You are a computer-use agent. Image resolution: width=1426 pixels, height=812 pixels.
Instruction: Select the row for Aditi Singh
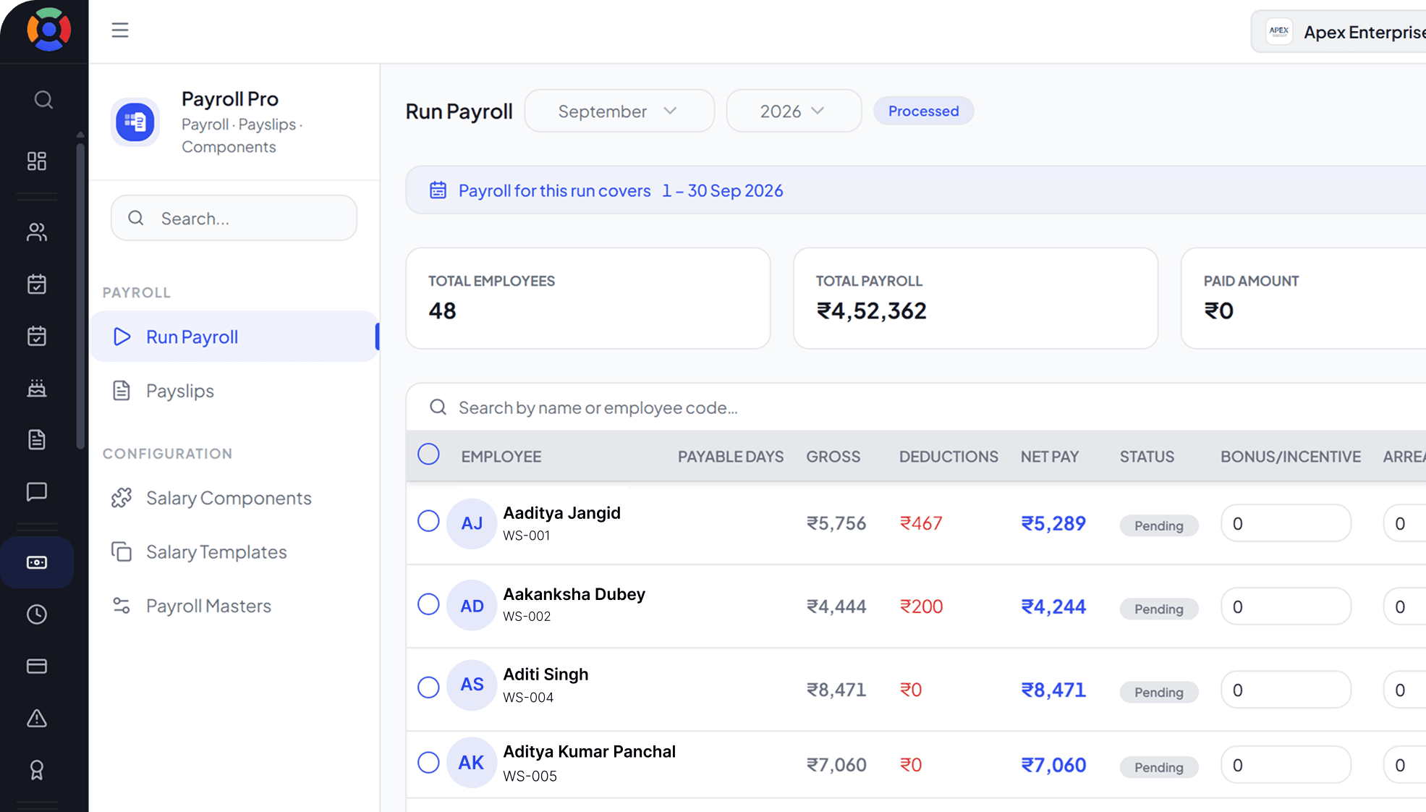coord(428,687)
